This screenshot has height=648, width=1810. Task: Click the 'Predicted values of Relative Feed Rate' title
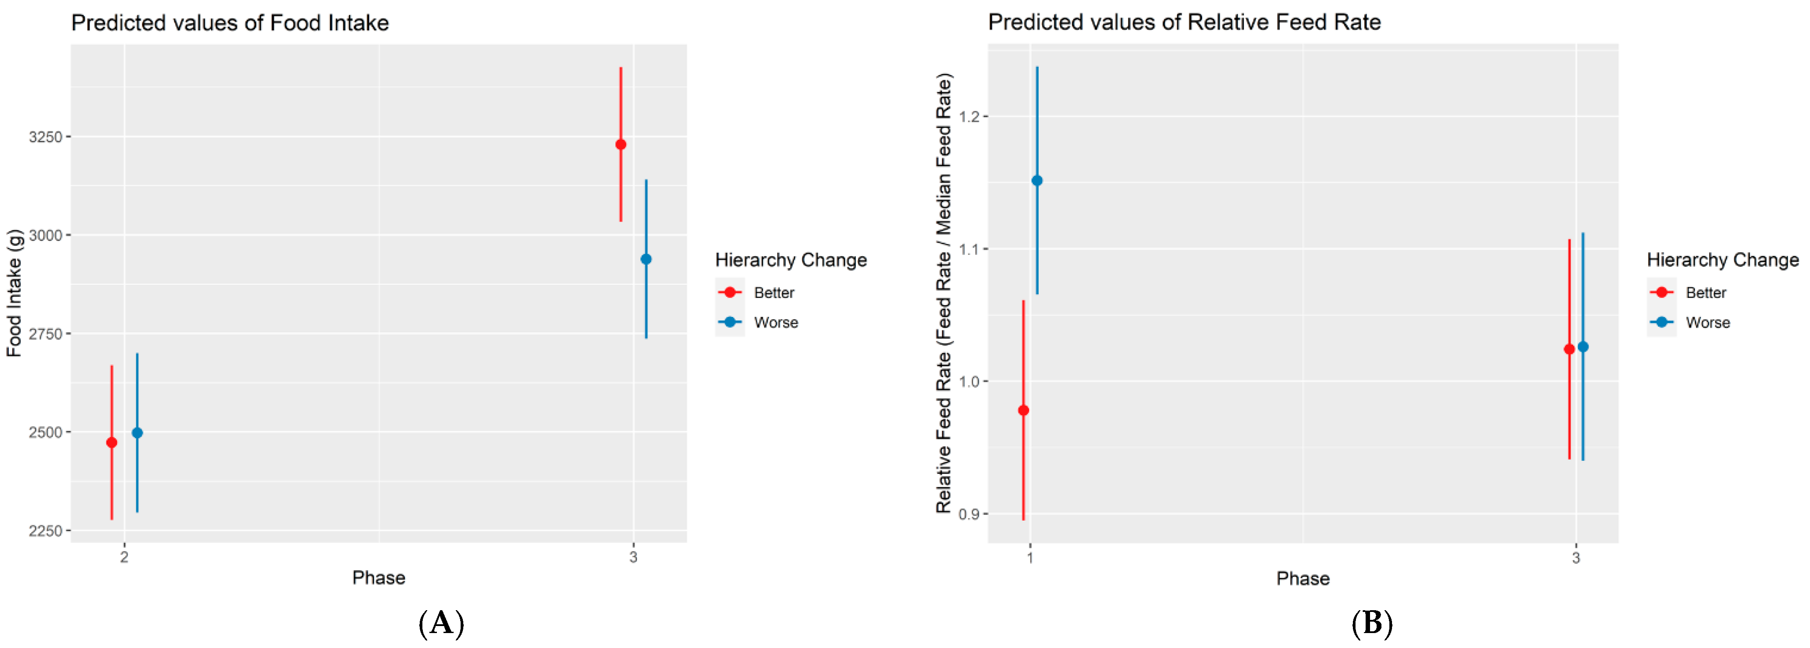pyautogui.click(x=1184, y=22)
